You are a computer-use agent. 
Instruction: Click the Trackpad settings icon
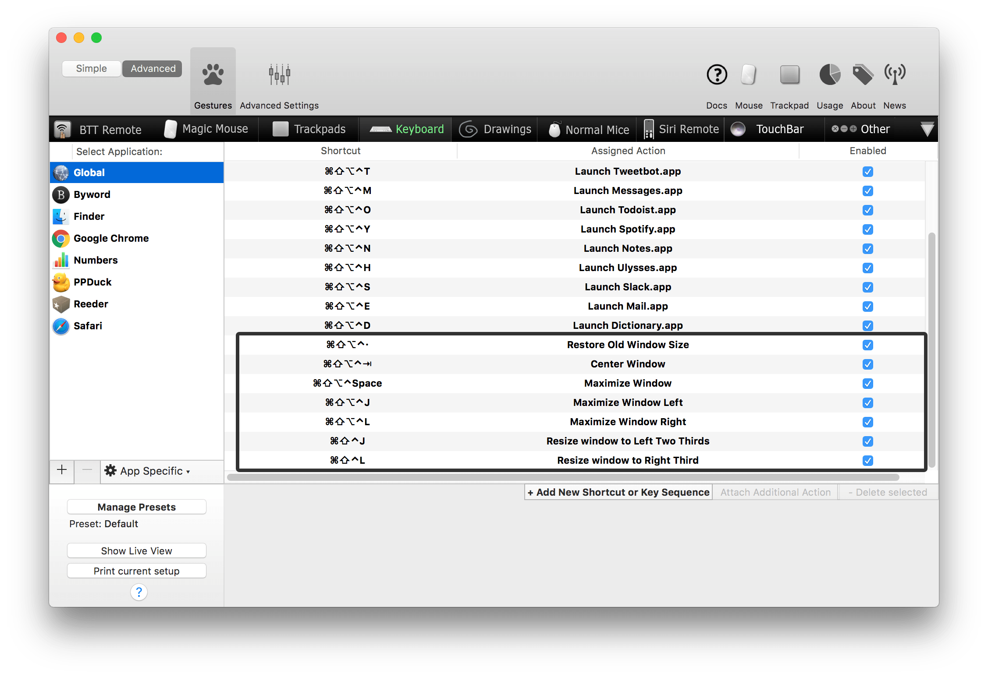(x=789, y=75)
